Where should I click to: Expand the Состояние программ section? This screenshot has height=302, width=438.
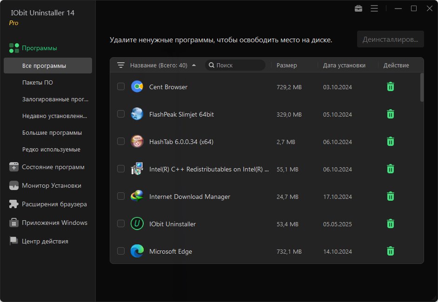[53, 167]
